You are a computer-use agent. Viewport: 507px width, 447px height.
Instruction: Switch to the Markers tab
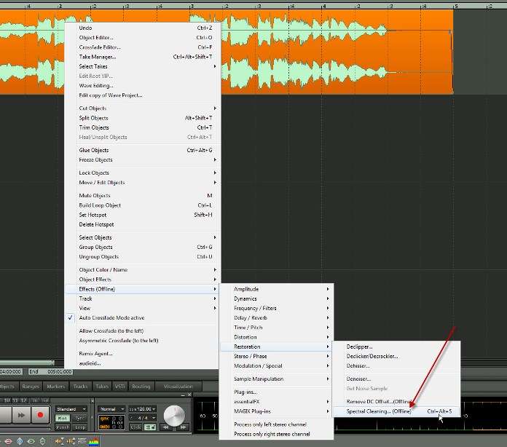click(55, 387)
